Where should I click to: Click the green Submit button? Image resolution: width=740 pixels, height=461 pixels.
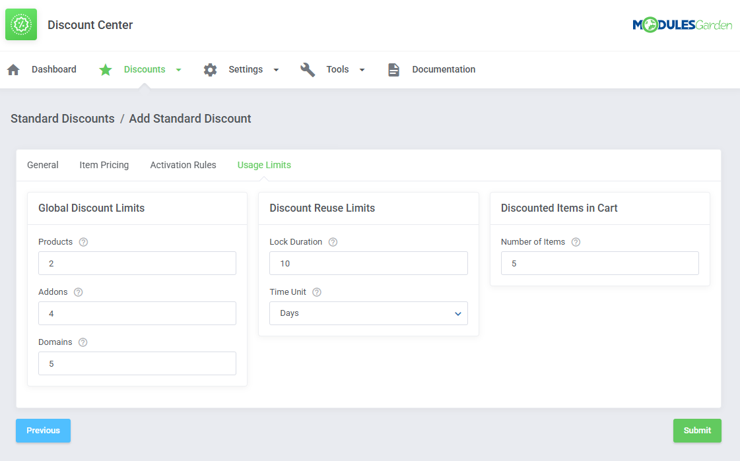point(697,431)
